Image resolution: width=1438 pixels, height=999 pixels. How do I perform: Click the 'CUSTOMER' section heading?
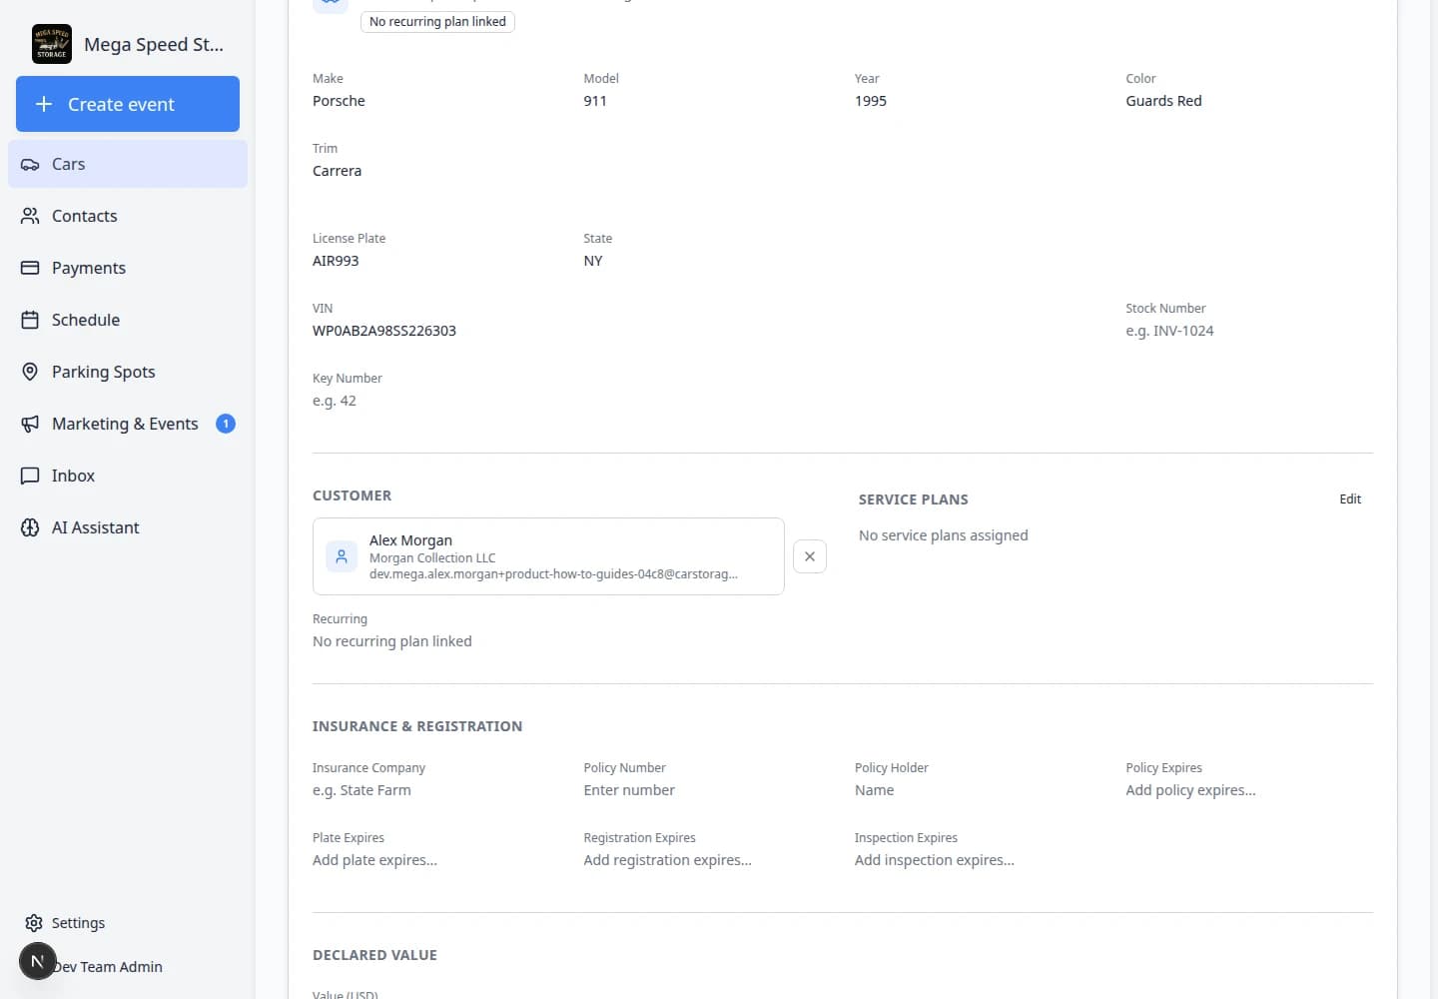(352, 496)
